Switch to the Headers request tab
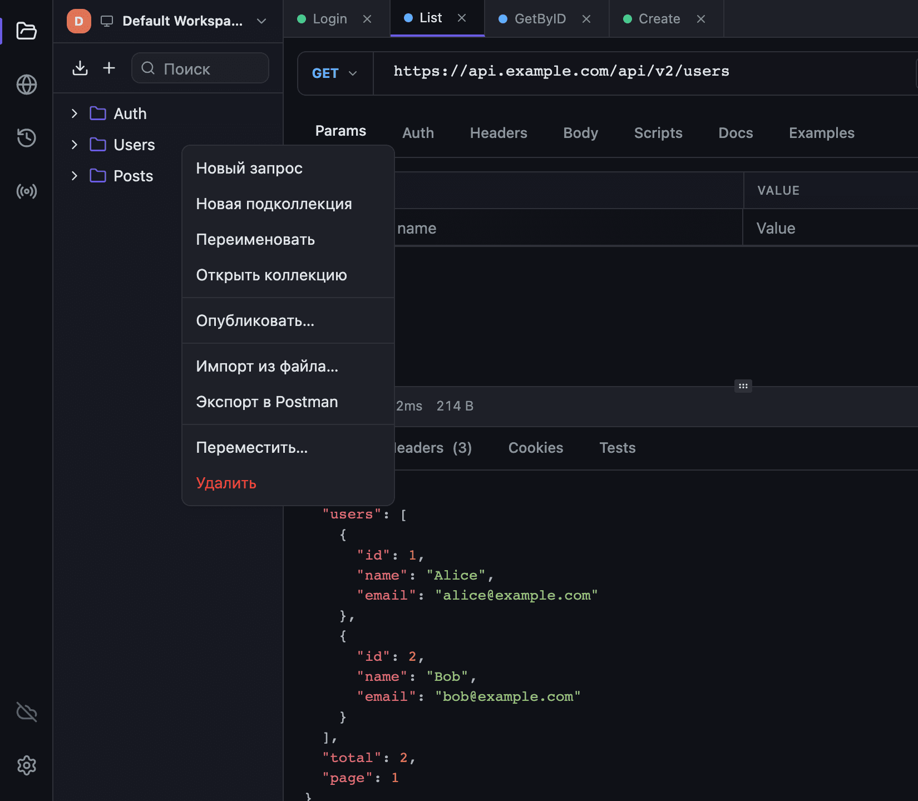 click(x=499, y=133)
